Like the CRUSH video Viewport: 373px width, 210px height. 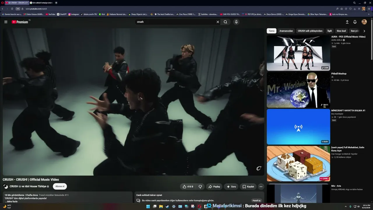click(188, 187)
